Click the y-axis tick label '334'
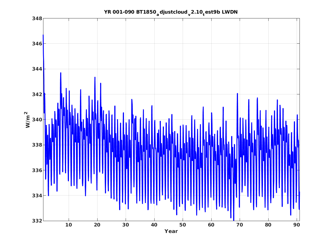Image resolution: width=331 pixels, height=248 pixels. point(37,196)
